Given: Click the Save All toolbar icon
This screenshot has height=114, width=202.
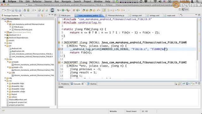Looking at the screenshot, I should pos(16,10).
